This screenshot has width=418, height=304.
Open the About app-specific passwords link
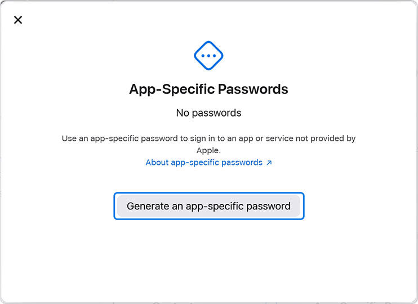[204, 163]
